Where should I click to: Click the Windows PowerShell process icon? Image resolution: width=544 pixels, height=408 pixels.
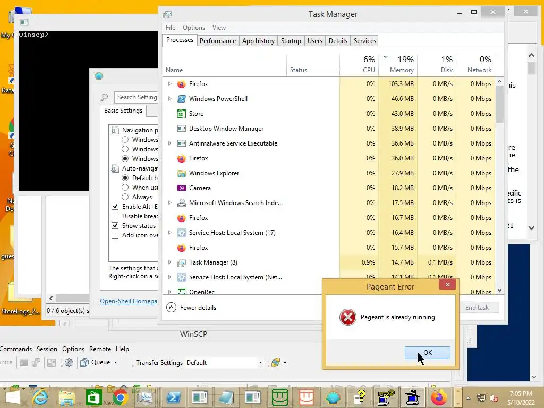(182, 98)
